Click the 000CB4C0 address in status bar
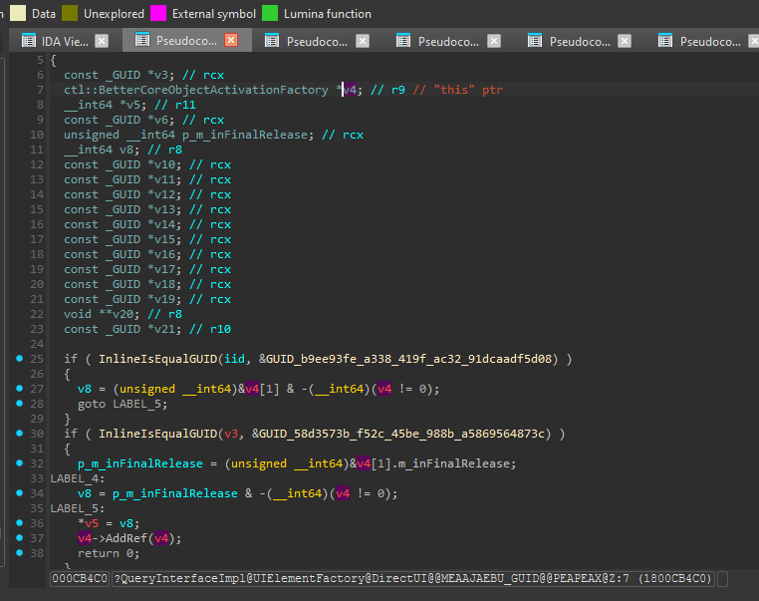The width and height of the screenshot is (759, 601). point(81,580)
